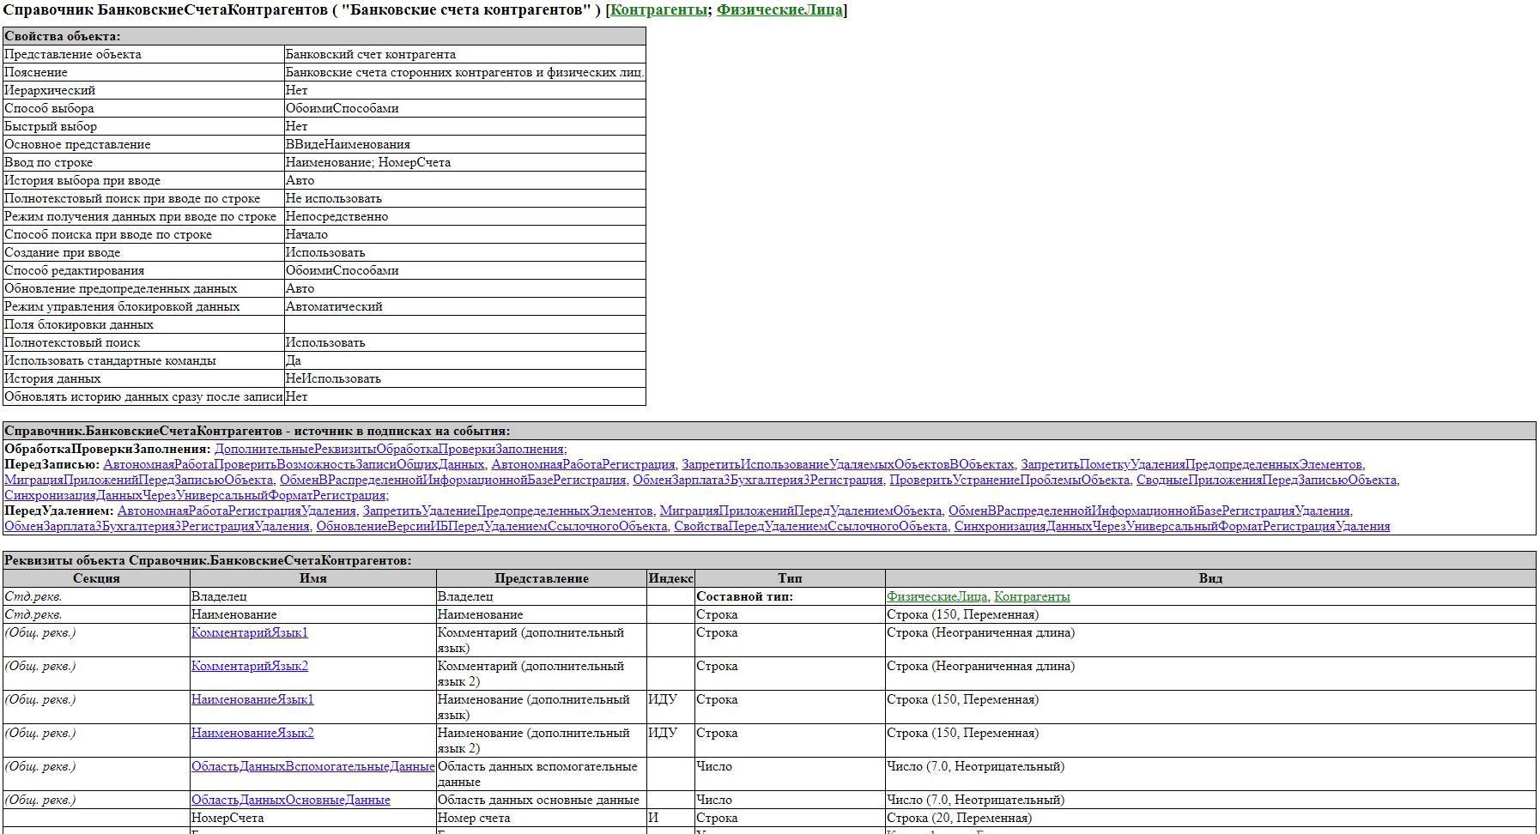Viewport: 1540px width, 834px height.
Task: Click the СинхронизацияДанныхЧерезУниверсальныйФорматРегистрацияУдаления link
Action: (x=1172, y=526)
